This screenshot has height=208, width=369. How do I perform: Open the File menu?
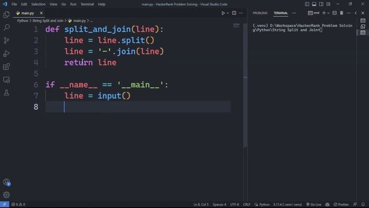tap(14, 4)
